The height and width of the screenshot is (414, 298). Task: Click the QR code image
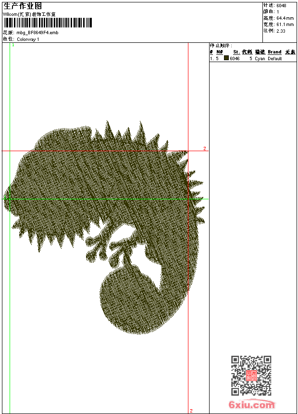point(251,375)
